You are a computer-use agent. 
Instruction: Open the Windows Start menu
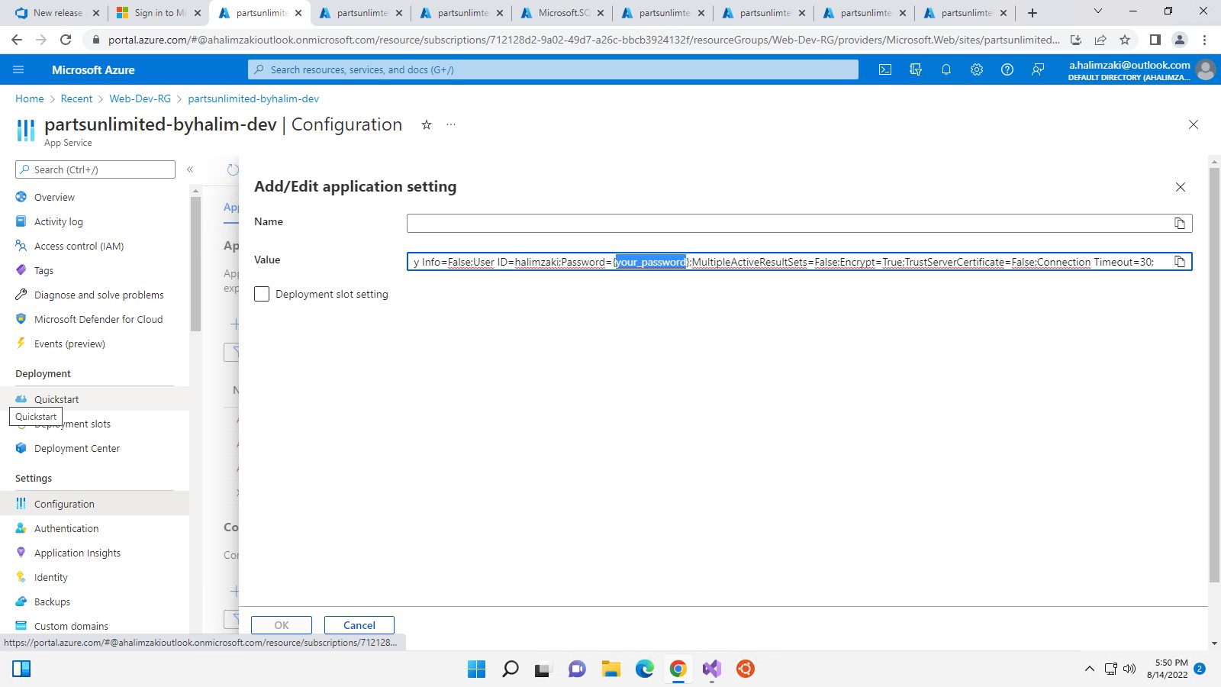click(476, 669)
